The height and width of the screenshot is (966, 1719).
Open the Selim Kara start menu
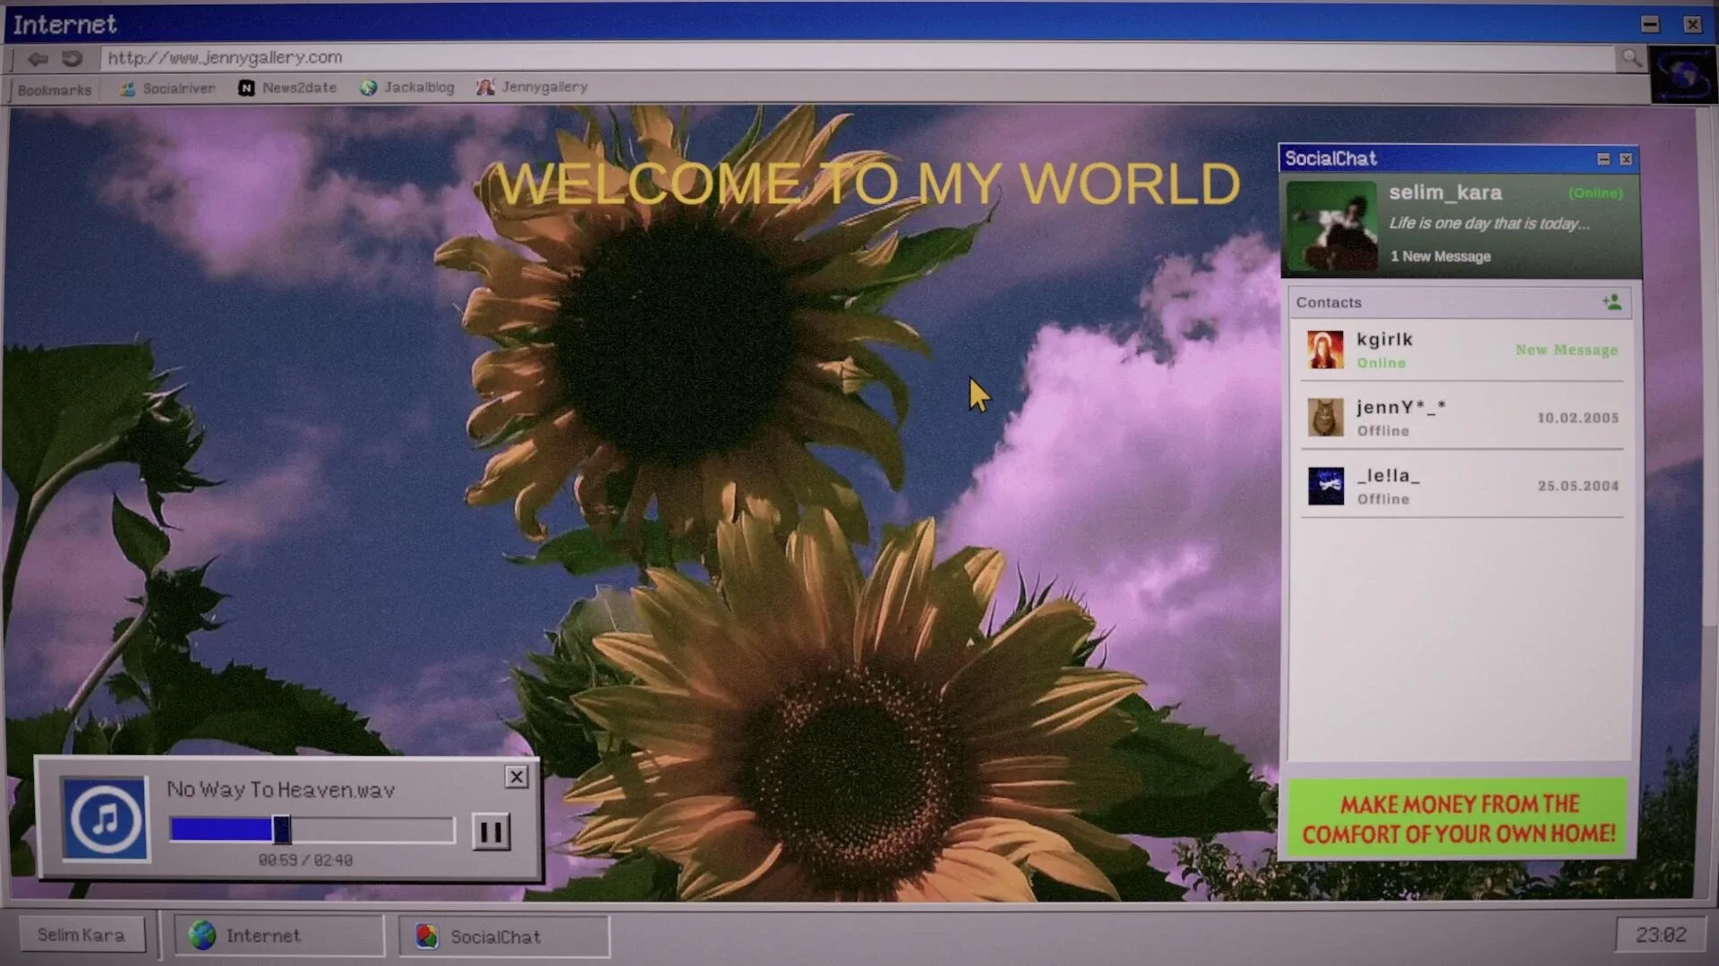tap(81, 934)
